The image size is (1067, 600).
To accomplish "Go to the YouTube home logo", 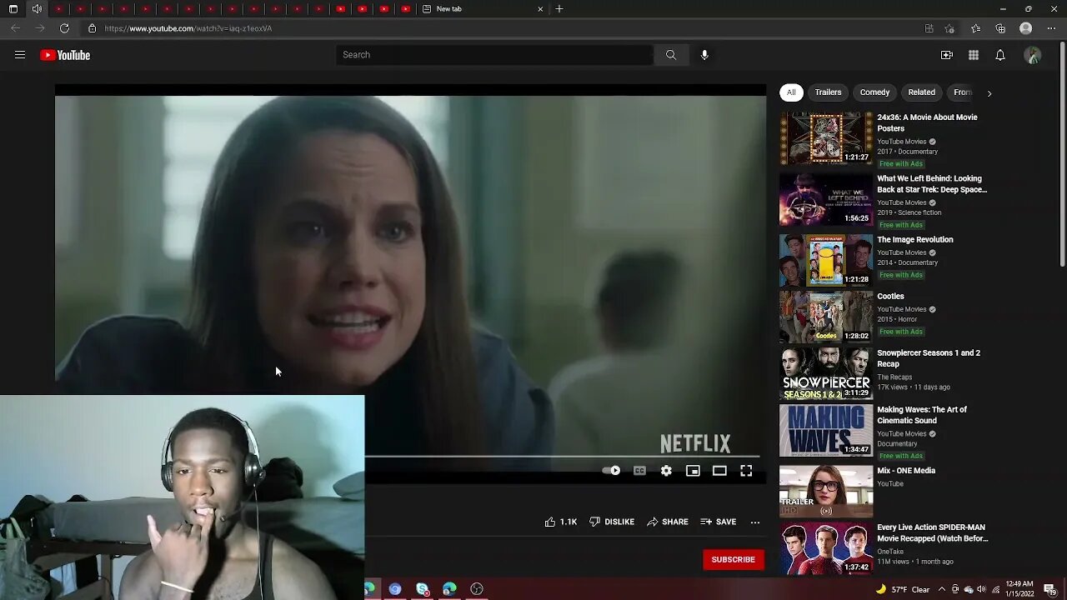I will coord(65,55).
